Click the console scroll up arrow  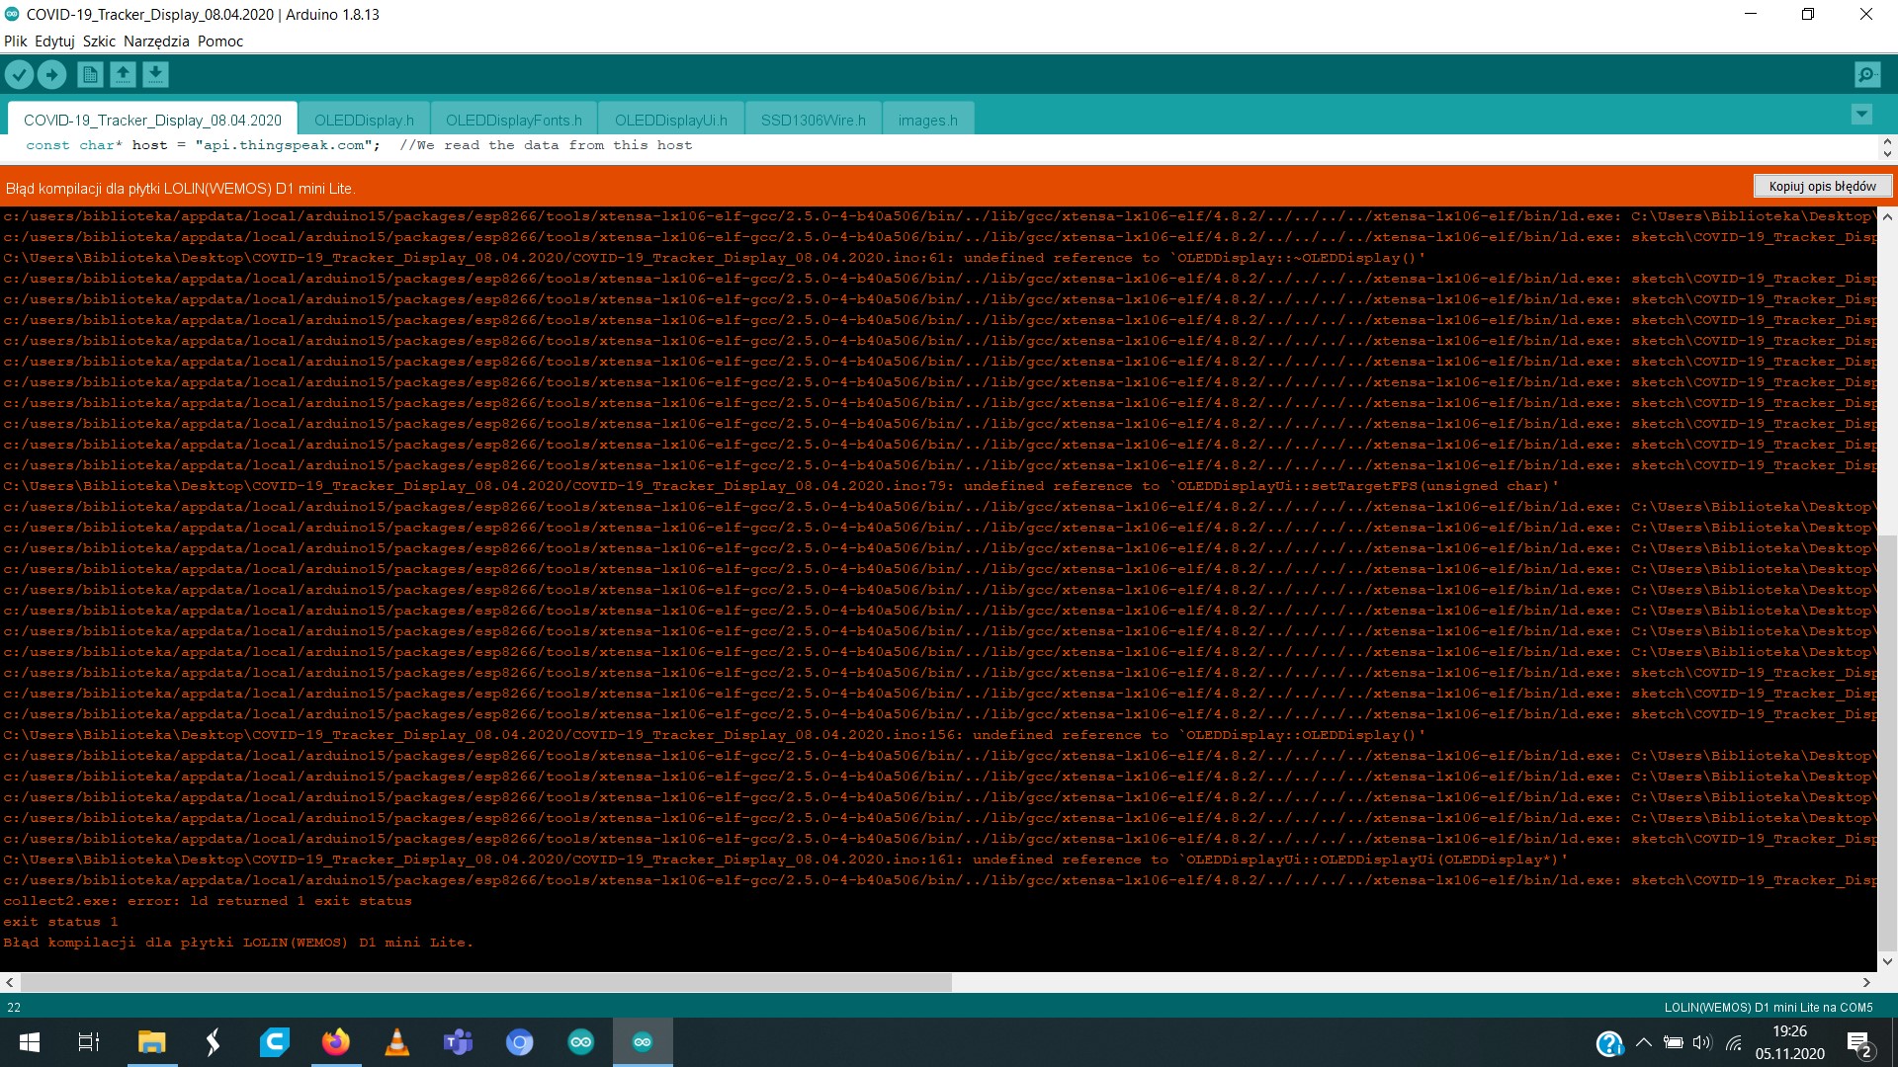point(1887,216)
